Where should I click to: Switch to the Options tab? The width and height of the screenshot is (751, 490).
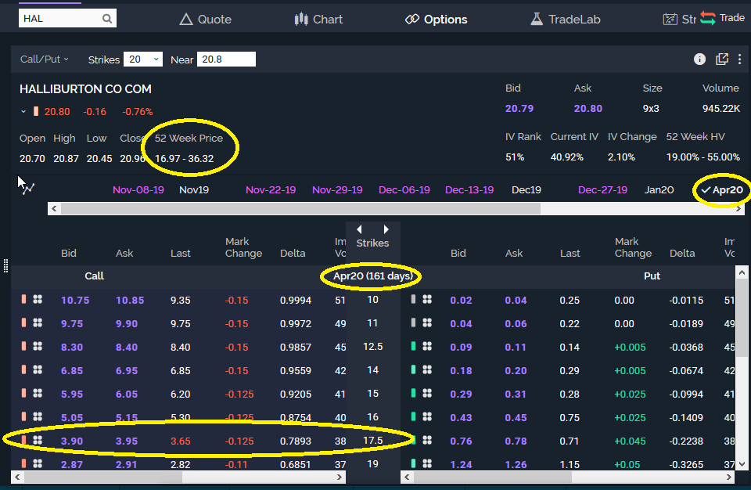[x=436, y=20]
